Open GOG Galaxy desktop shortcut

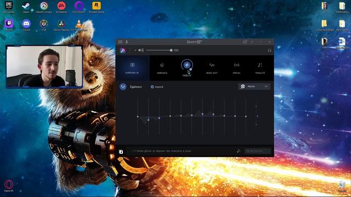[x=79, y=7]
